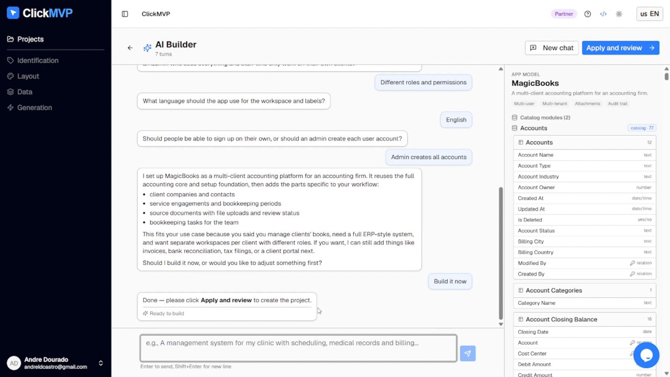Click the chat scrollbar down arrow

tap(501, 324)
